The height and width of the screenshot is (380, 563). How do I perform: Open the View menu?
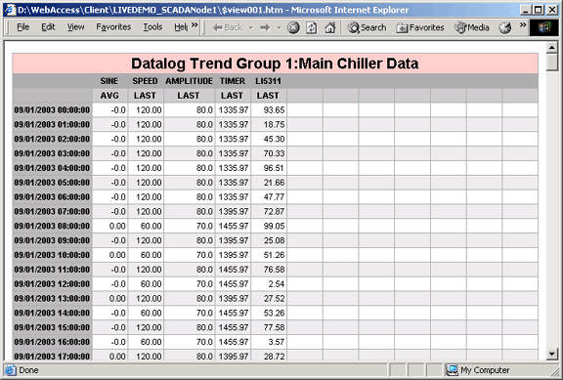[75, 27]
